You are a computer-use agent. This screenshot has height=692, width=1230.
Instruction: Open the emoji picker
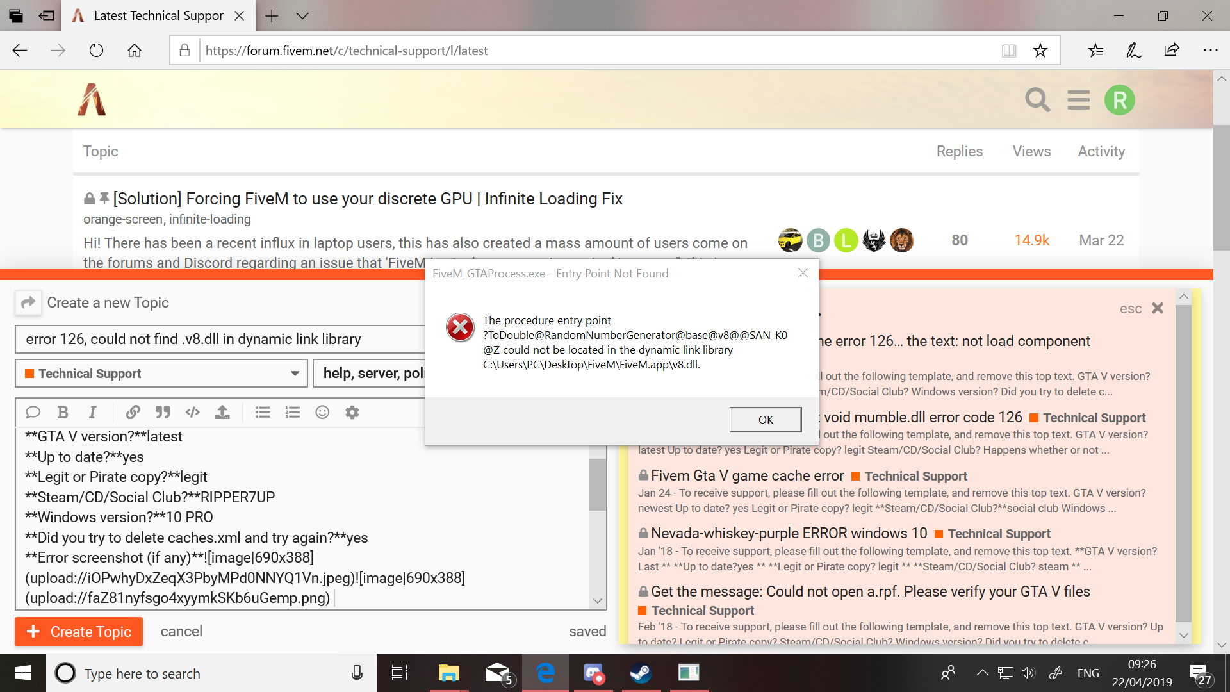click(x=322, y=412)
